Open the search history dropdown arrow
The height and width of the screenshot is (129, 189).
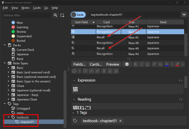coord(184,15)
